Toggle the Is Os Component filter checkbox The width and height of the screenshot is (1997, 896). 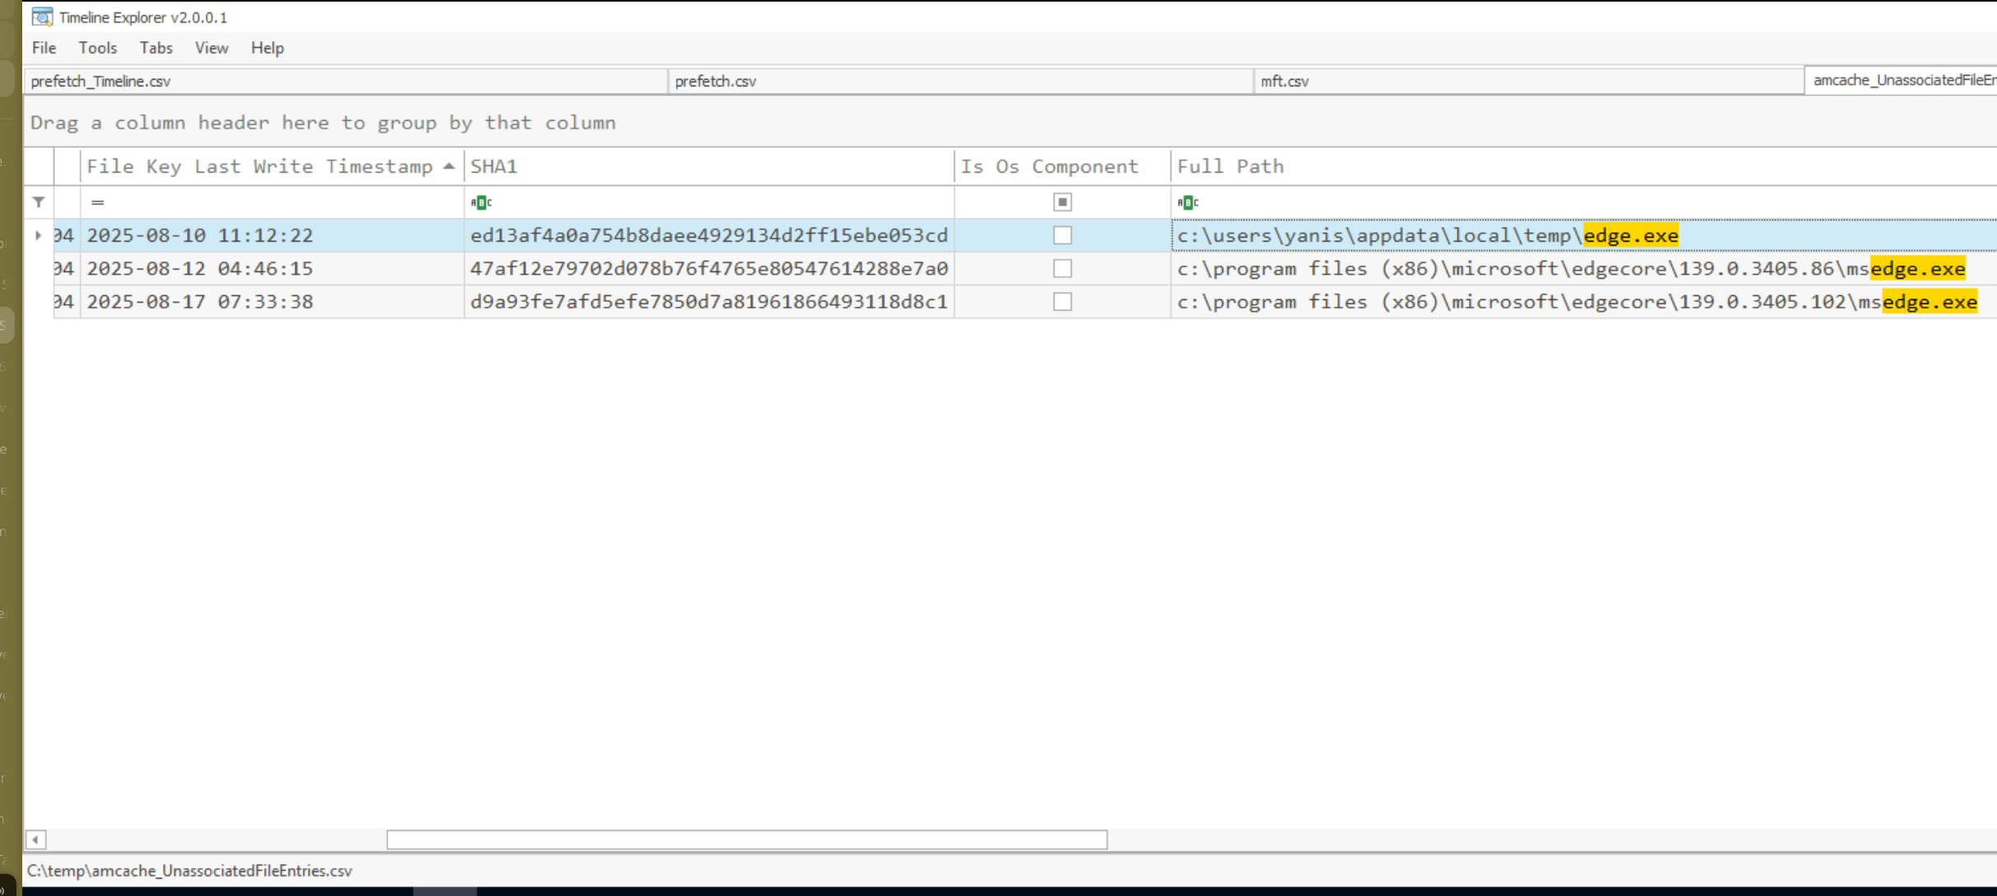pyautogui.click(x=1063, y=202)
